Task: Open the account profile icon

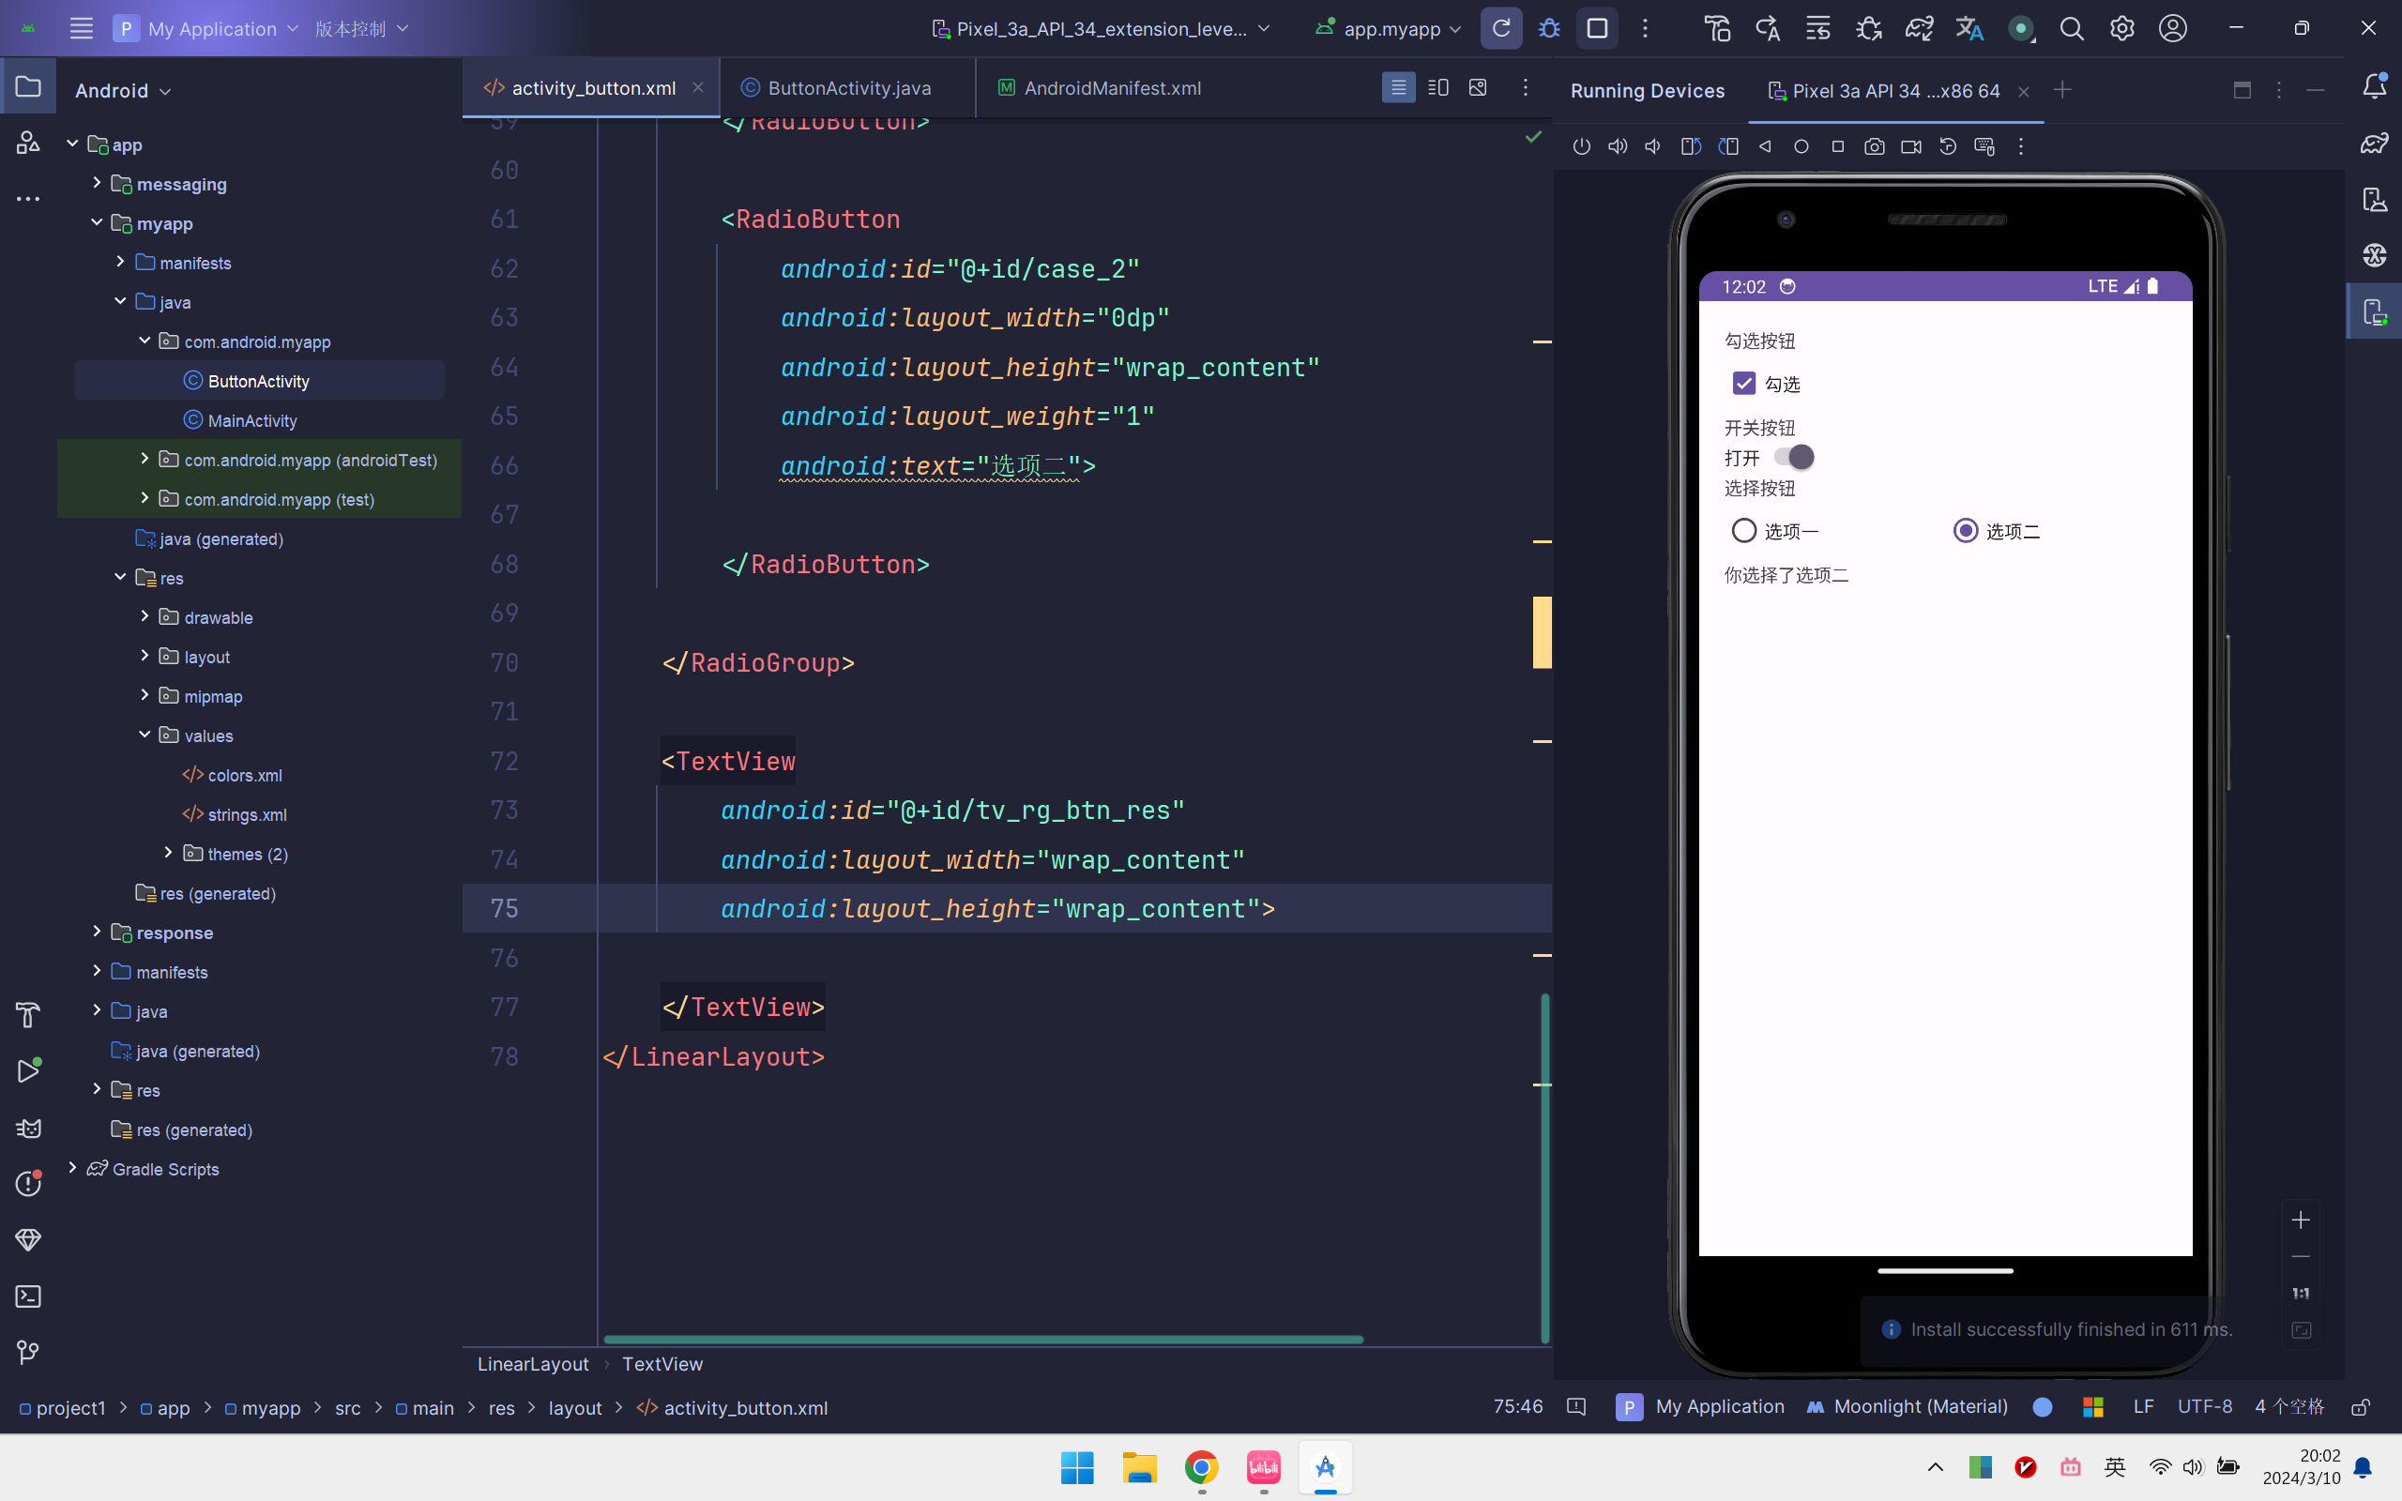Action: (x=2173, y=29)
